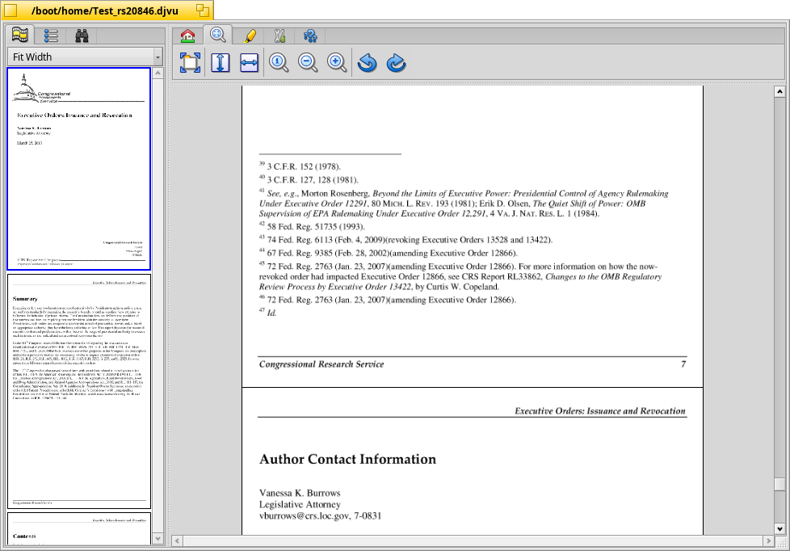
Task: Click the page header Executive Orders: Issuance and Revocation
Action: [600, 411]
